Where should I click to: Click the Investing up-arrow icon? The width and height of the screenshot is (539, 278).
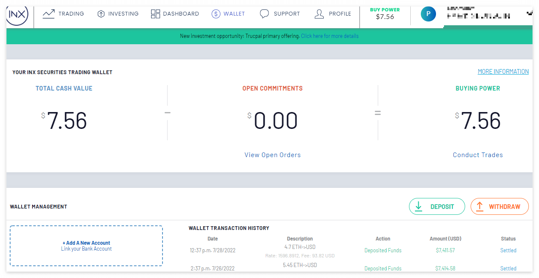click(101, 14)
